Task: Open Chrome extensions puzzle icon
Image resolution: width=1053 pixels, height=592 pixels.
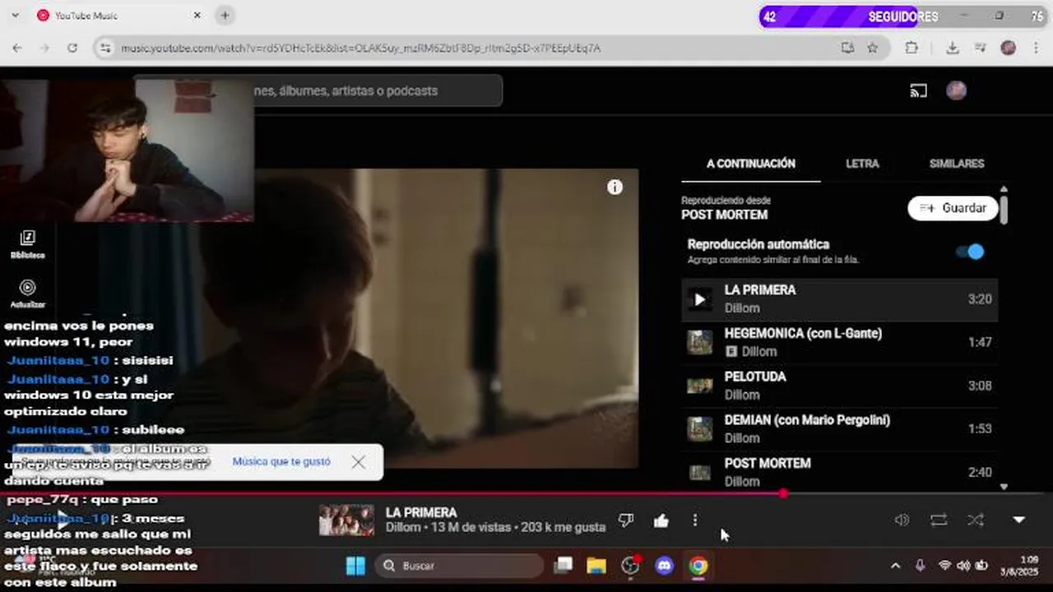Action: point(912,49)
